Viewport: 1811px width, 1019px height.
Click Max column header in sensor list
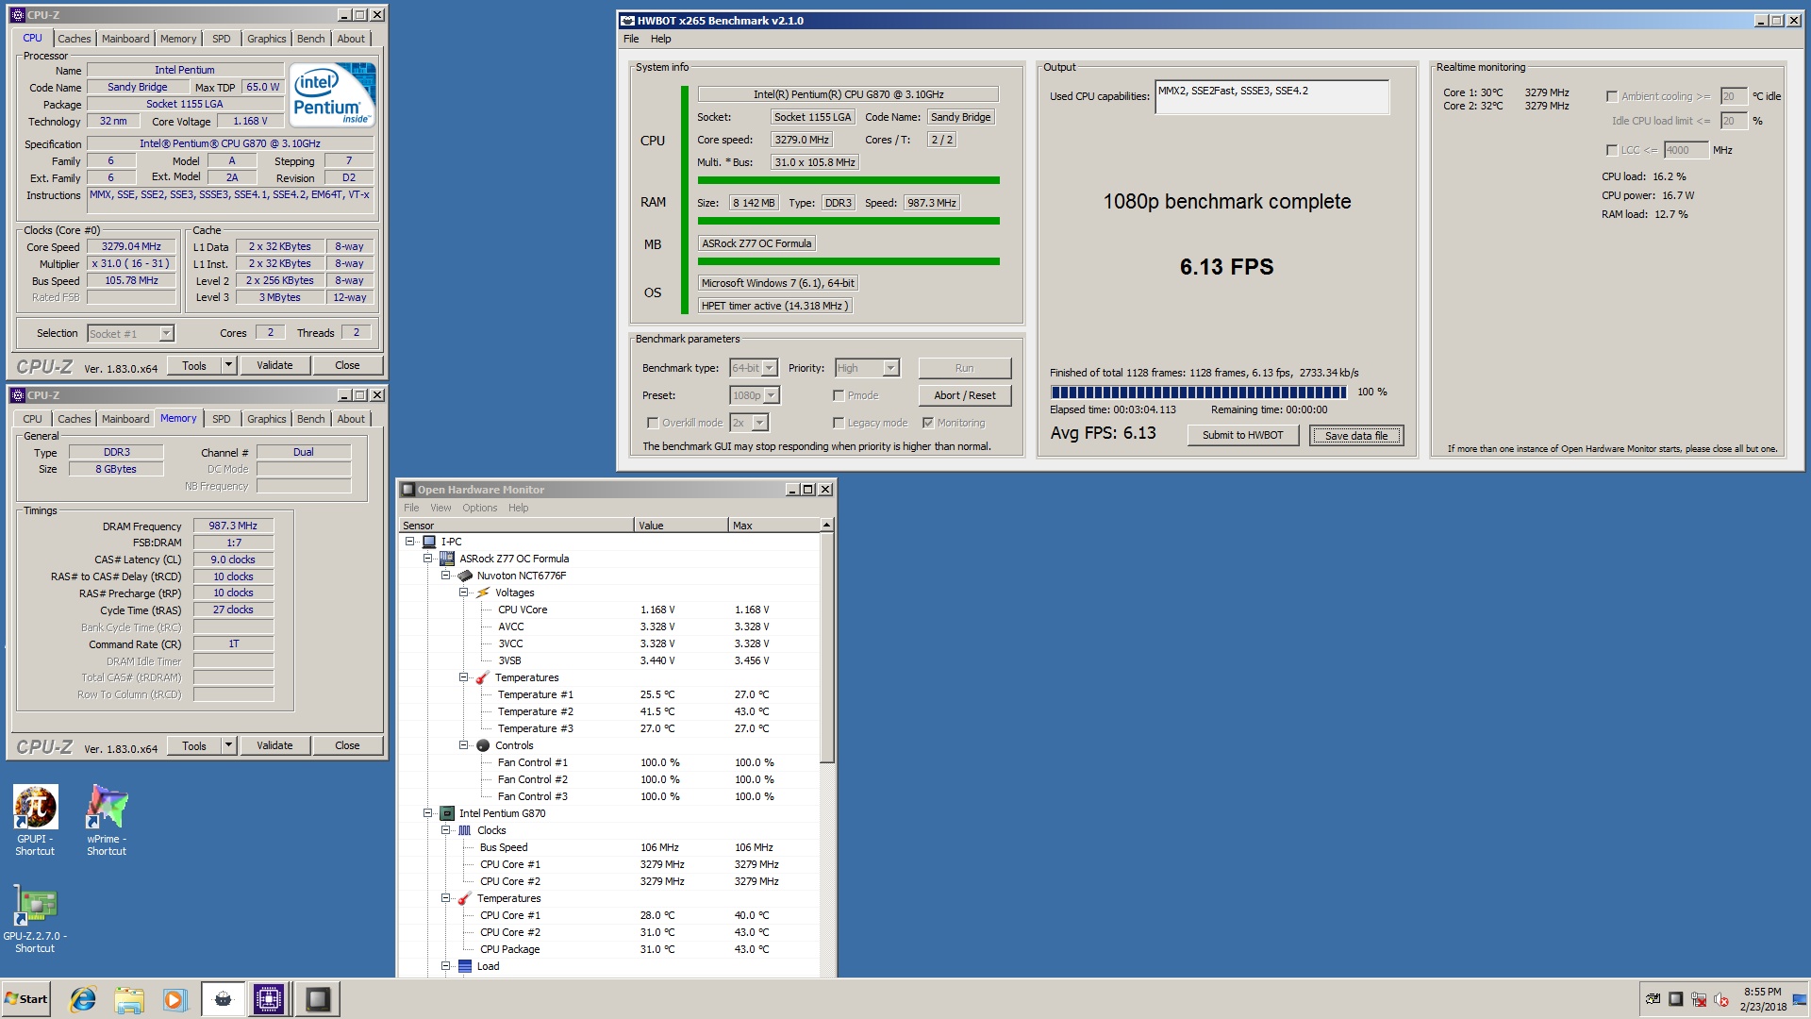[774, 526]
